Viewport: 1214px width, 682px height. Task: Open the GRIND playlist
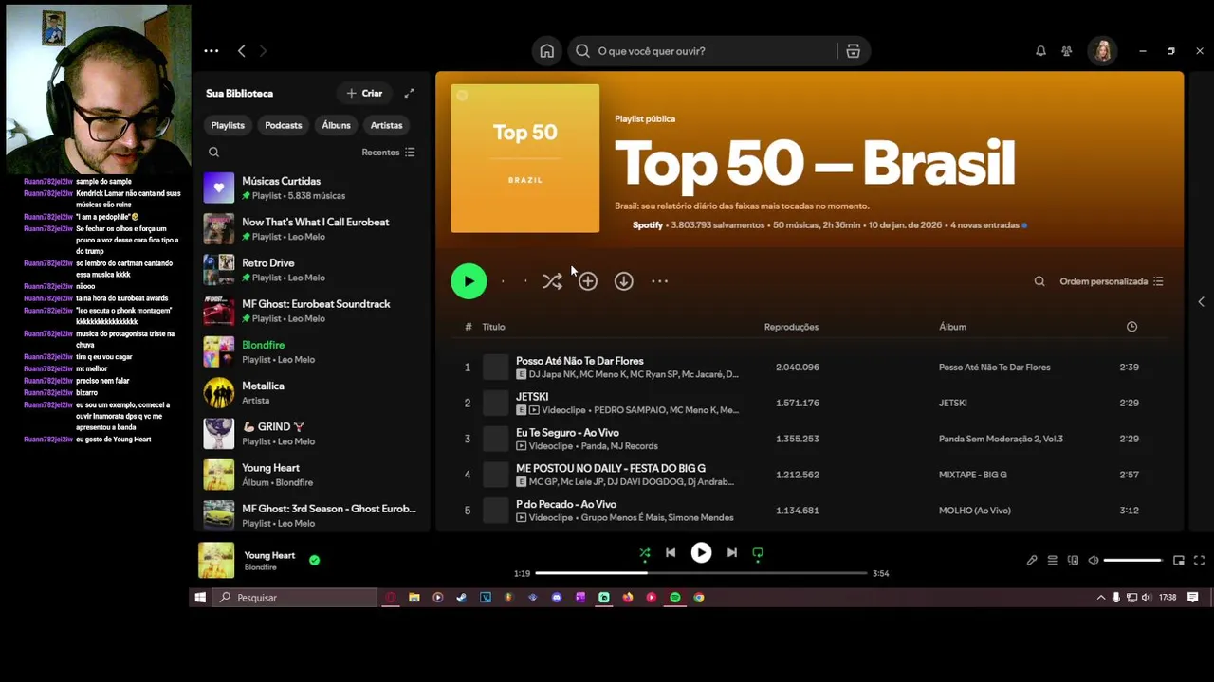pos(310,434)
